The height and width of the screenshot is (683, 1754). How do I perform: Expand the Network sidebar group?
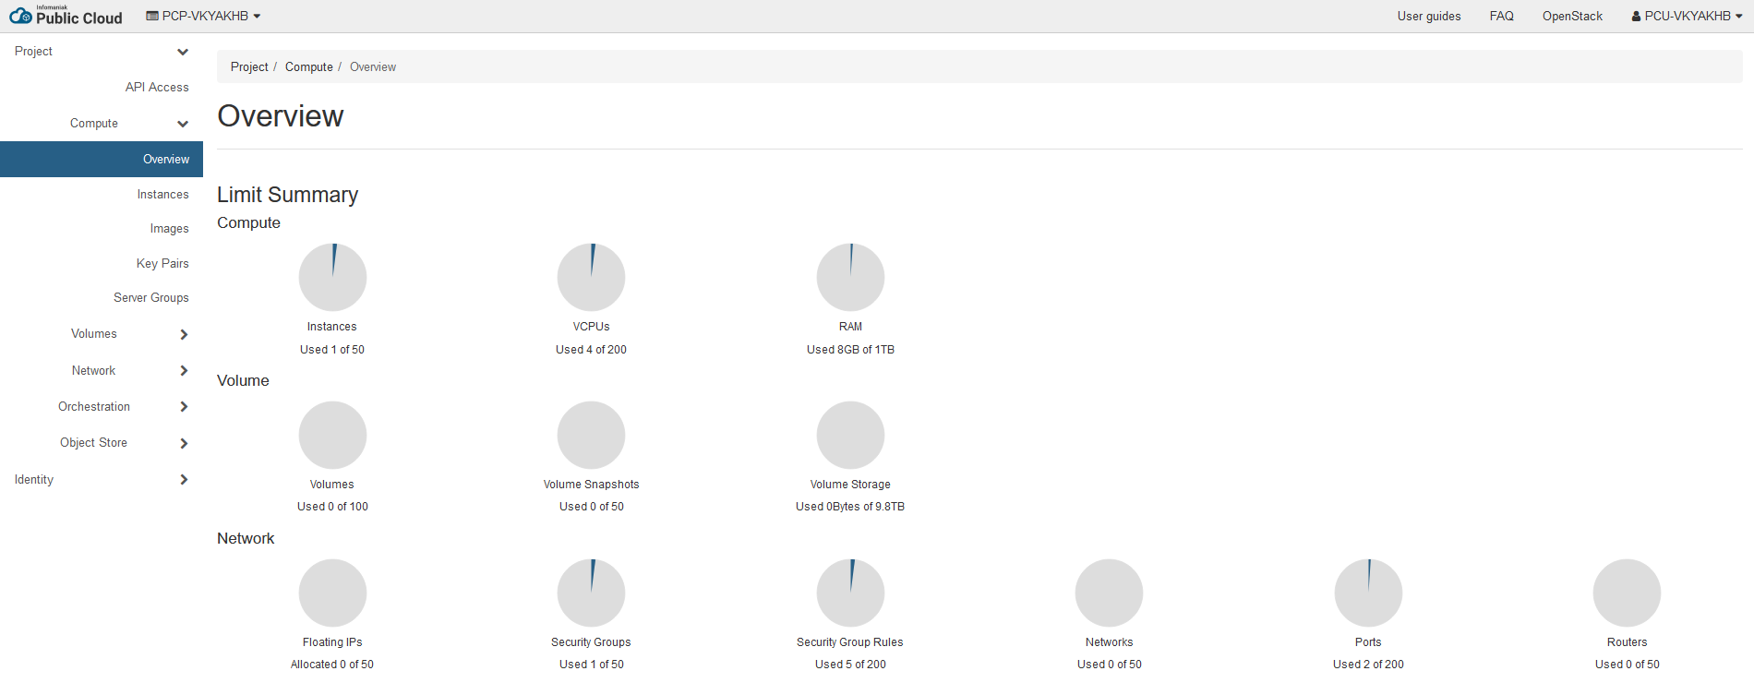tap(102, 371)
